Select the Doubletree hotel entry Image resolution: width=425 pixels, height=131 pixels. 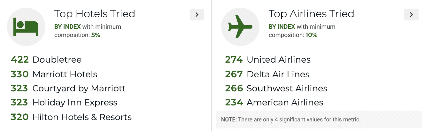pyautogui.click(x=46, y=60)
